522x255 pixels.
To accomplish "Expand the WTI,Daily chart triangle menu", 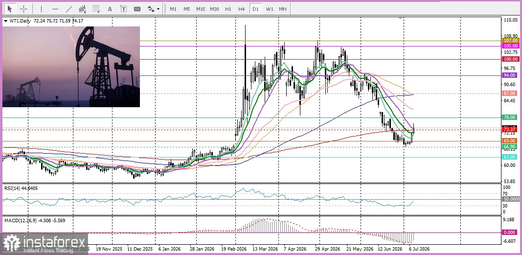I will (x=5, y=21).
